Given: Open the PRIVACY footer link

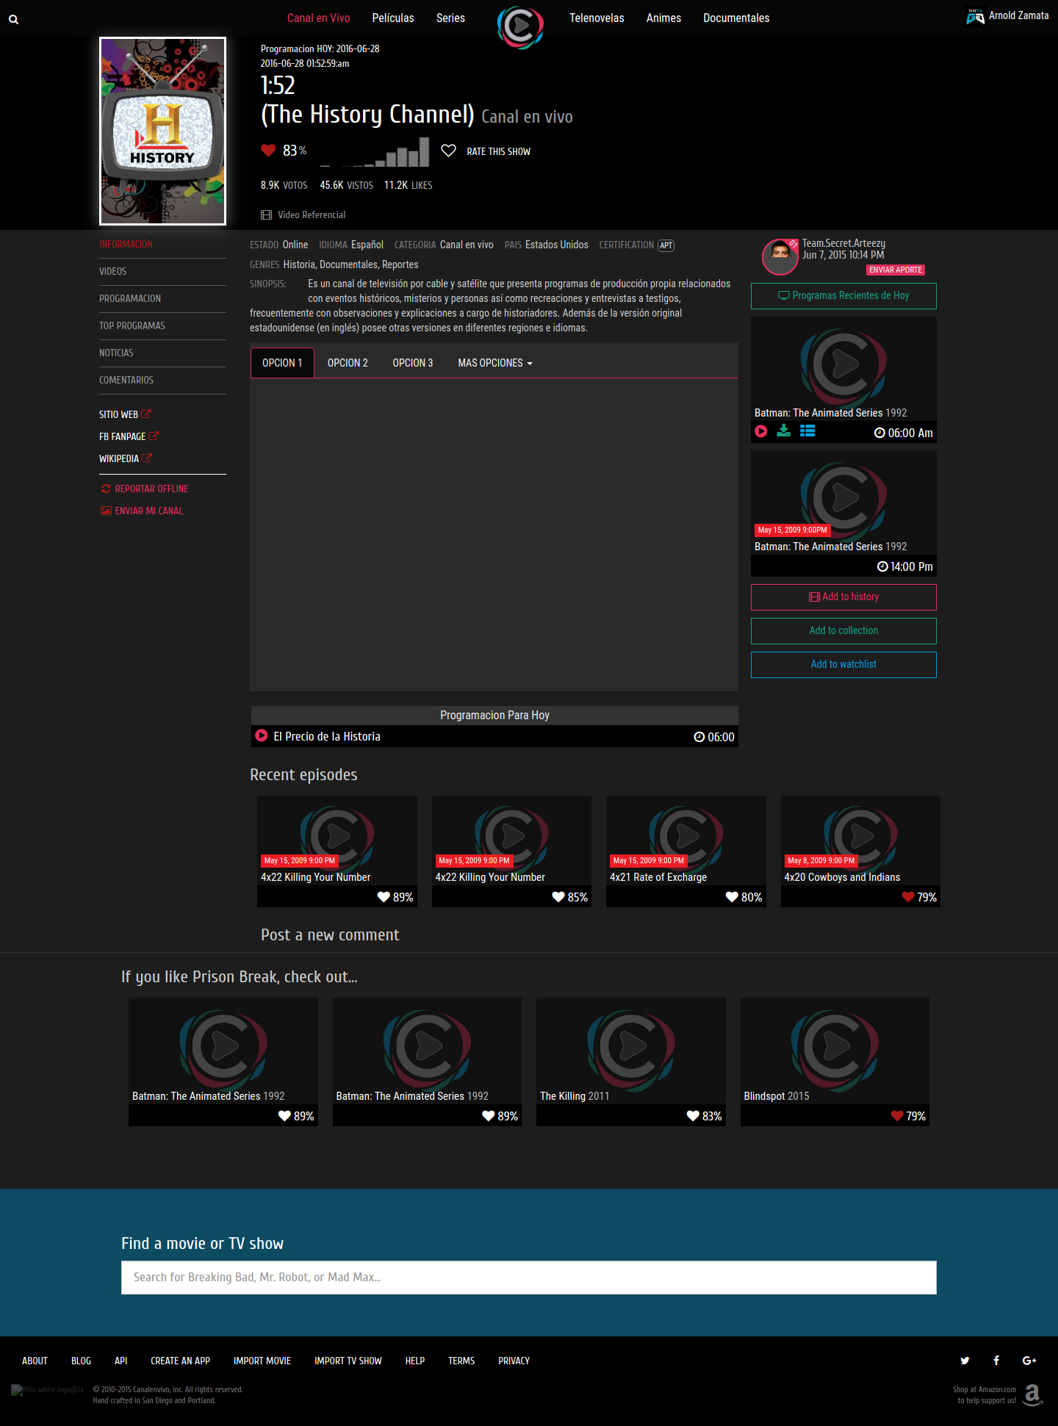Looking at the screenshot, I should 514,1361.
